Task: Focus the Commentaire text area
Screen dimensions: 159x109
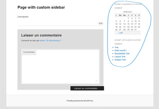Action: pos(60,67)
